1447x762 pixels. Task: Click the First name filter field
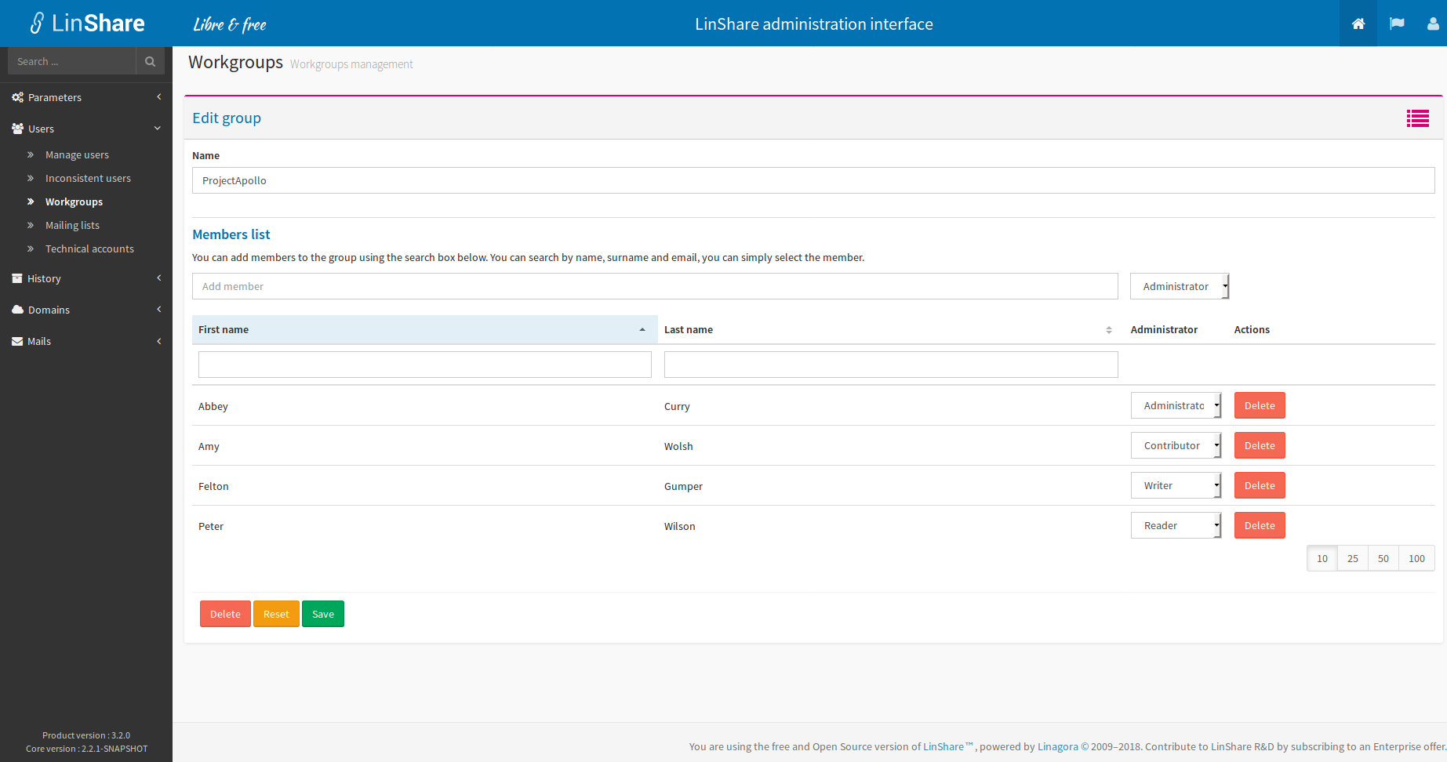(x=425, y=365)
